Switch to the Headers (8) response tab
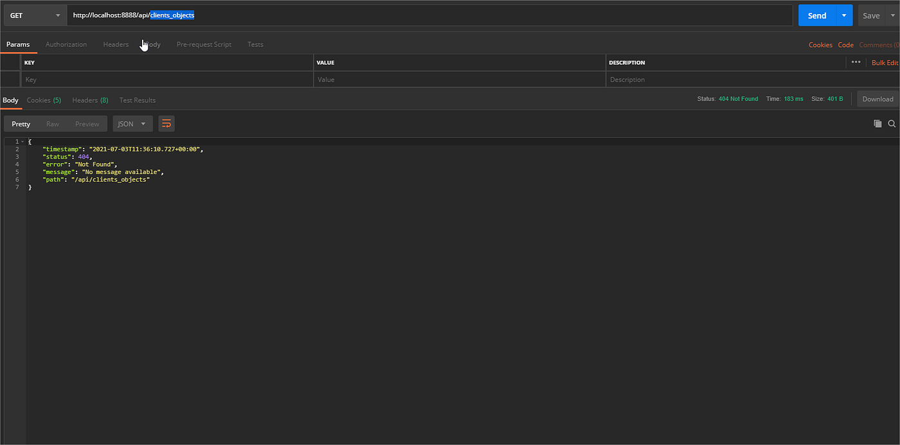Image resolution: width=900 pixels, height=445 pixels. pos(89,100)
